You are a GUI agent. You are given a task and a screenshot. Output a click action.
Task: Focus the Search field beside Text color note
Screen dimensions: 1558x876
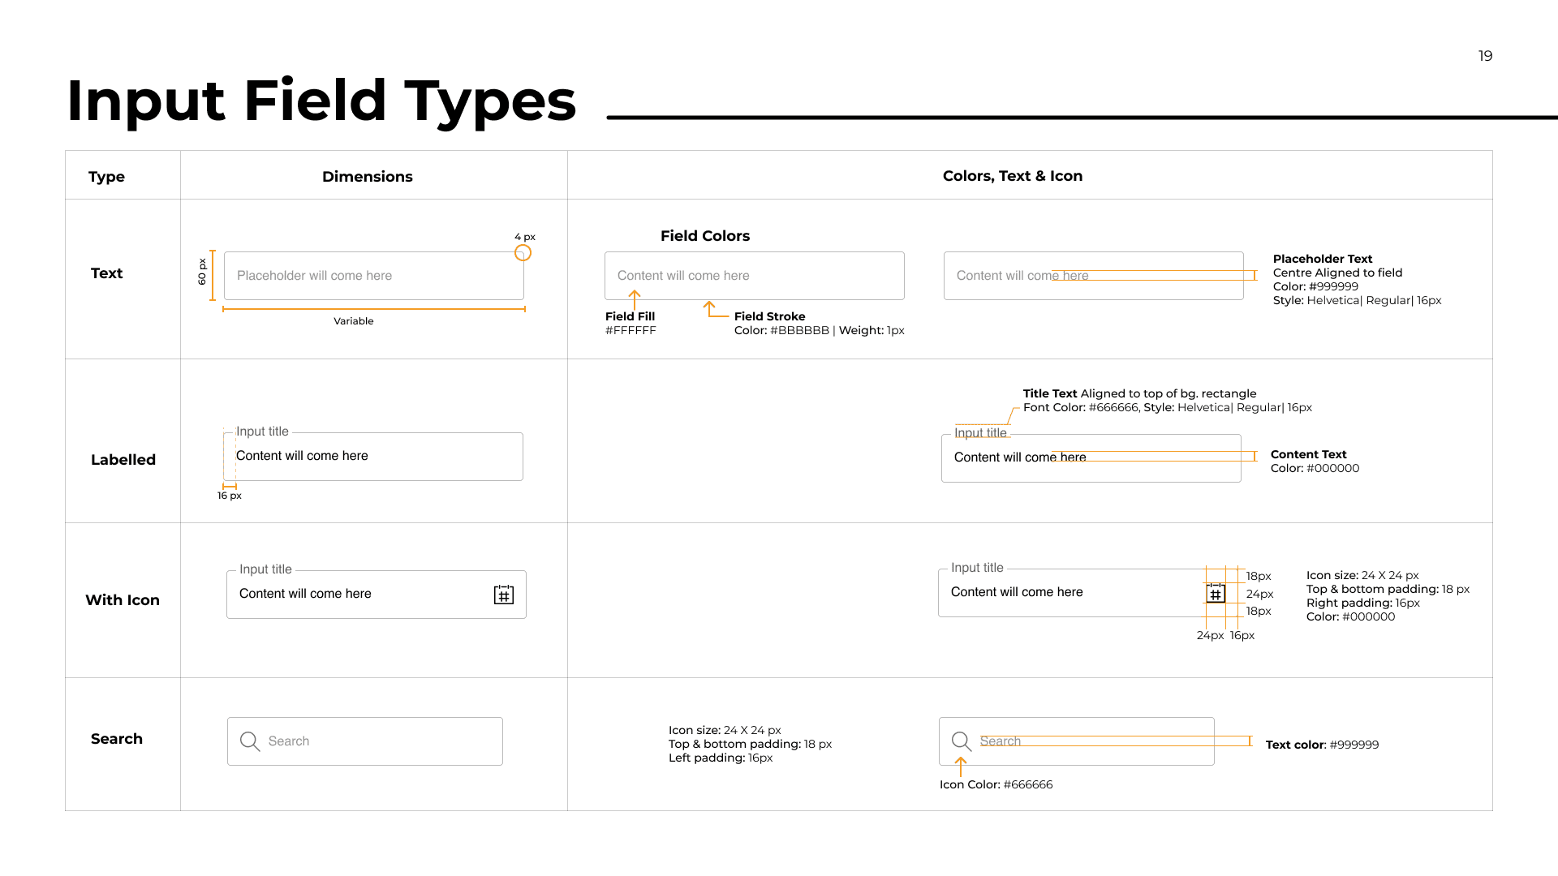pyautogui.click(x=1077, y=741)
